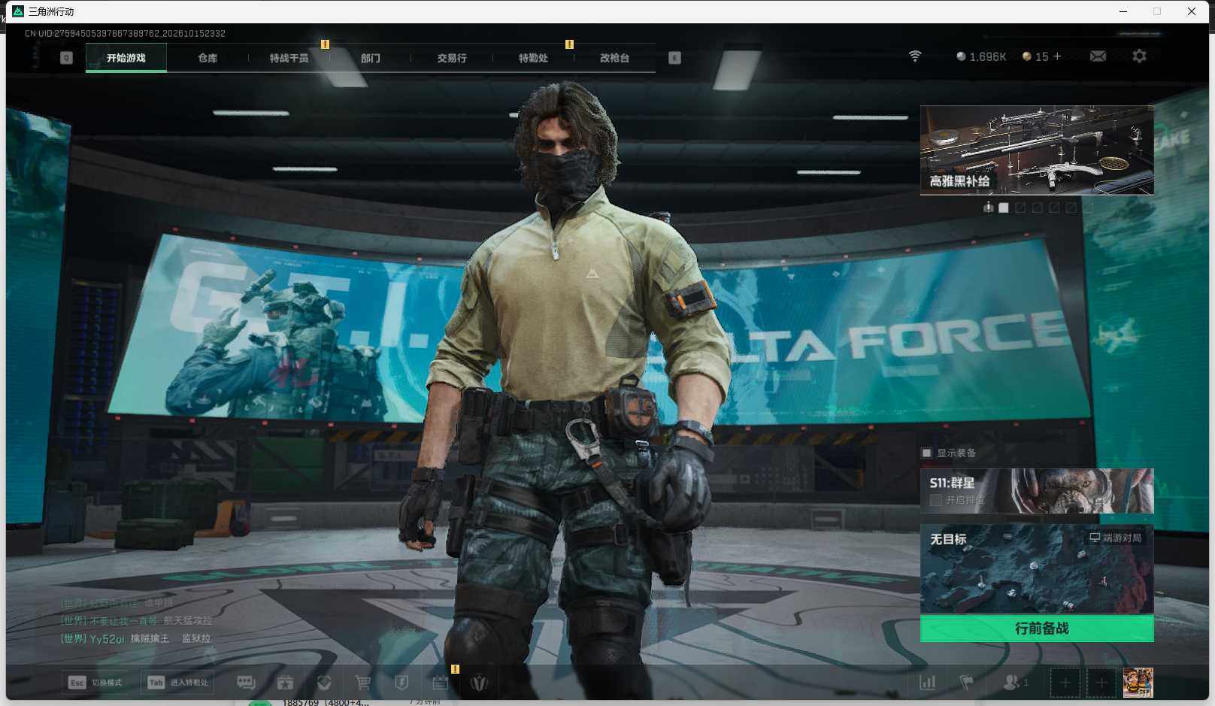Viewport: 1215px width, 706px height.
Task: Open the 交易行 tab
Action: [x=452, y=58]
